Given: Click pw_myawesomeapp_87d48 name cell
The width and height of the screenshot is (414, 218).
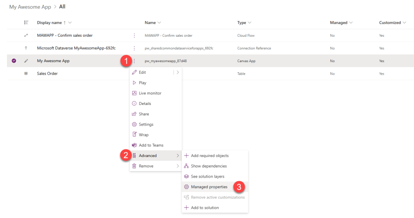Looking at the screenshot, I should click(x=165, y=61).
